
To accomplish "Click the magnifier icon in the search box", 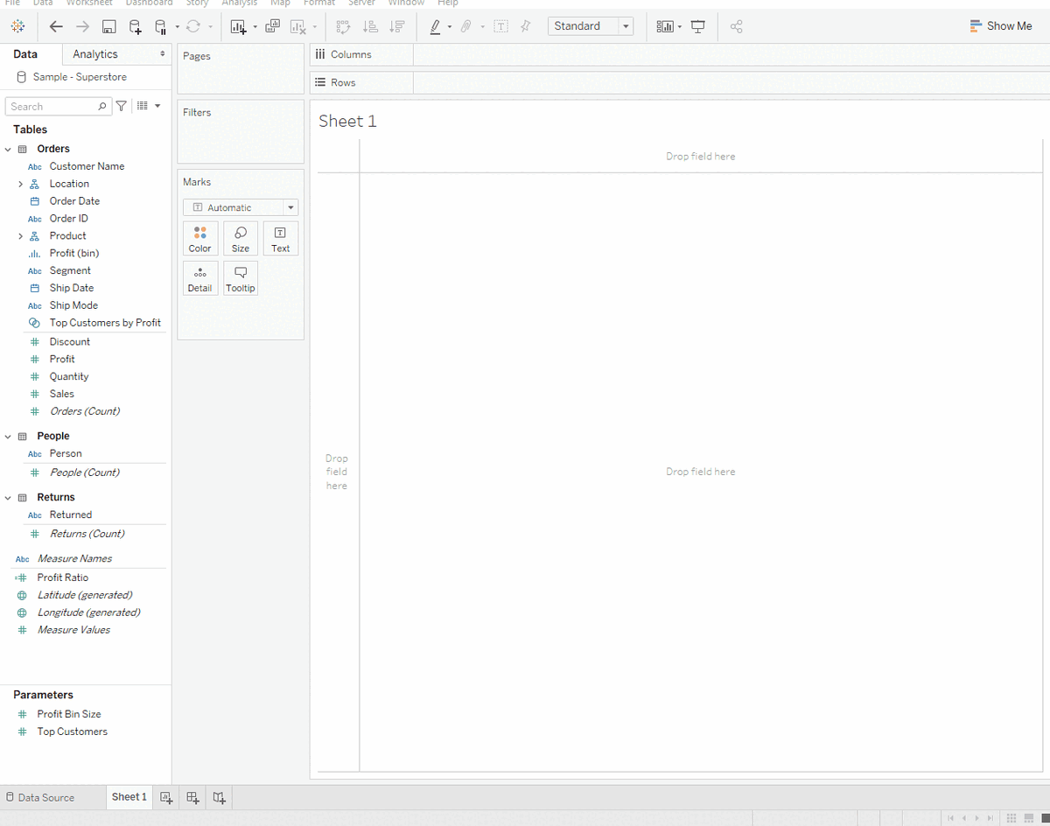I will click(102, 107).
